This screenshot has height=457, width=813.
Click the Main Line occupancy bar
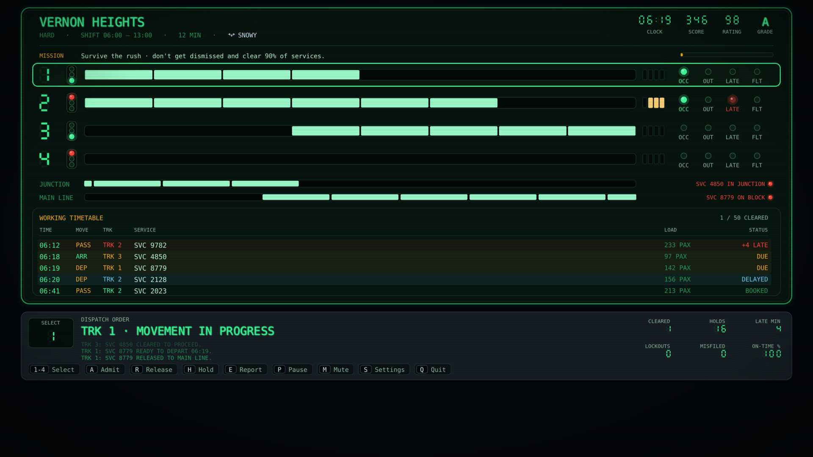click(360, 197)
